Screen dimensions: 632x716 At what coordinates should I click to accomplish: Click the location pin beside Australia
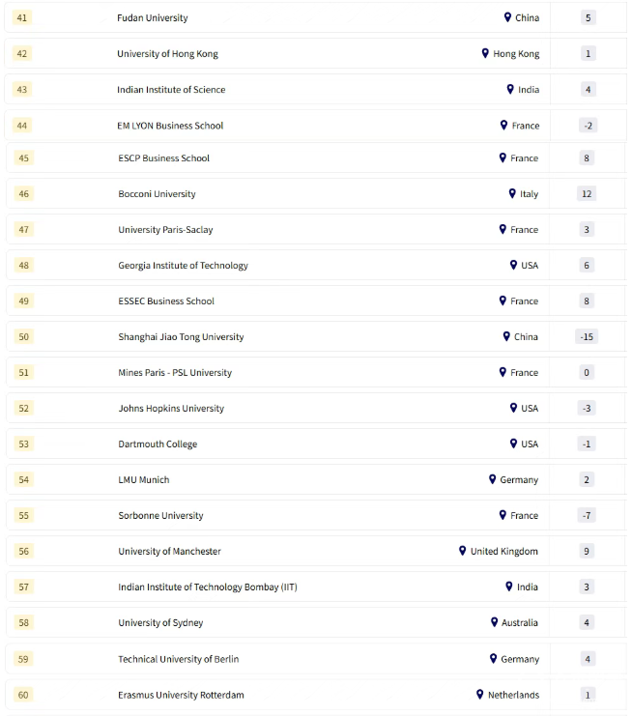click(494, 622)
